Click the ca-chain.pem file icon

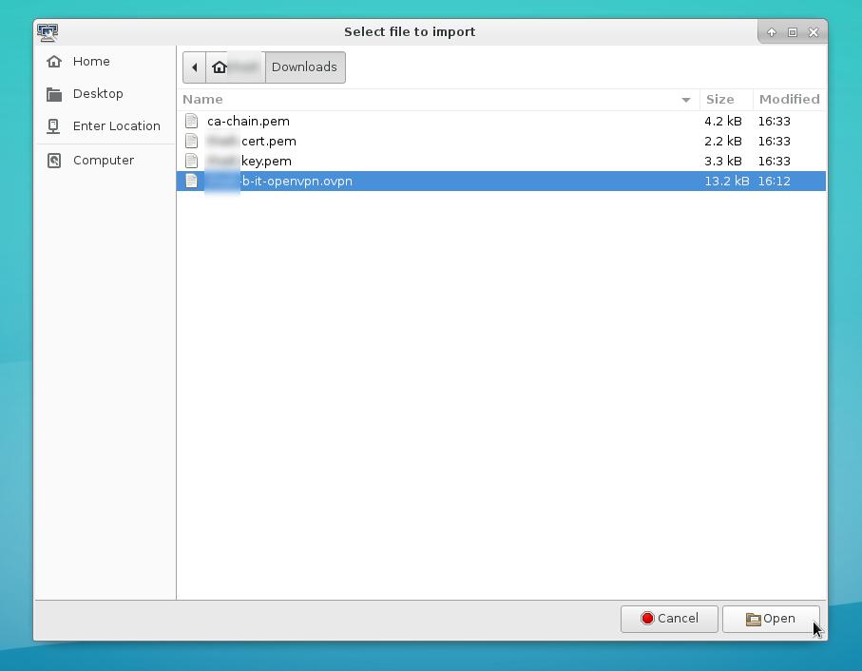[191, 122]
